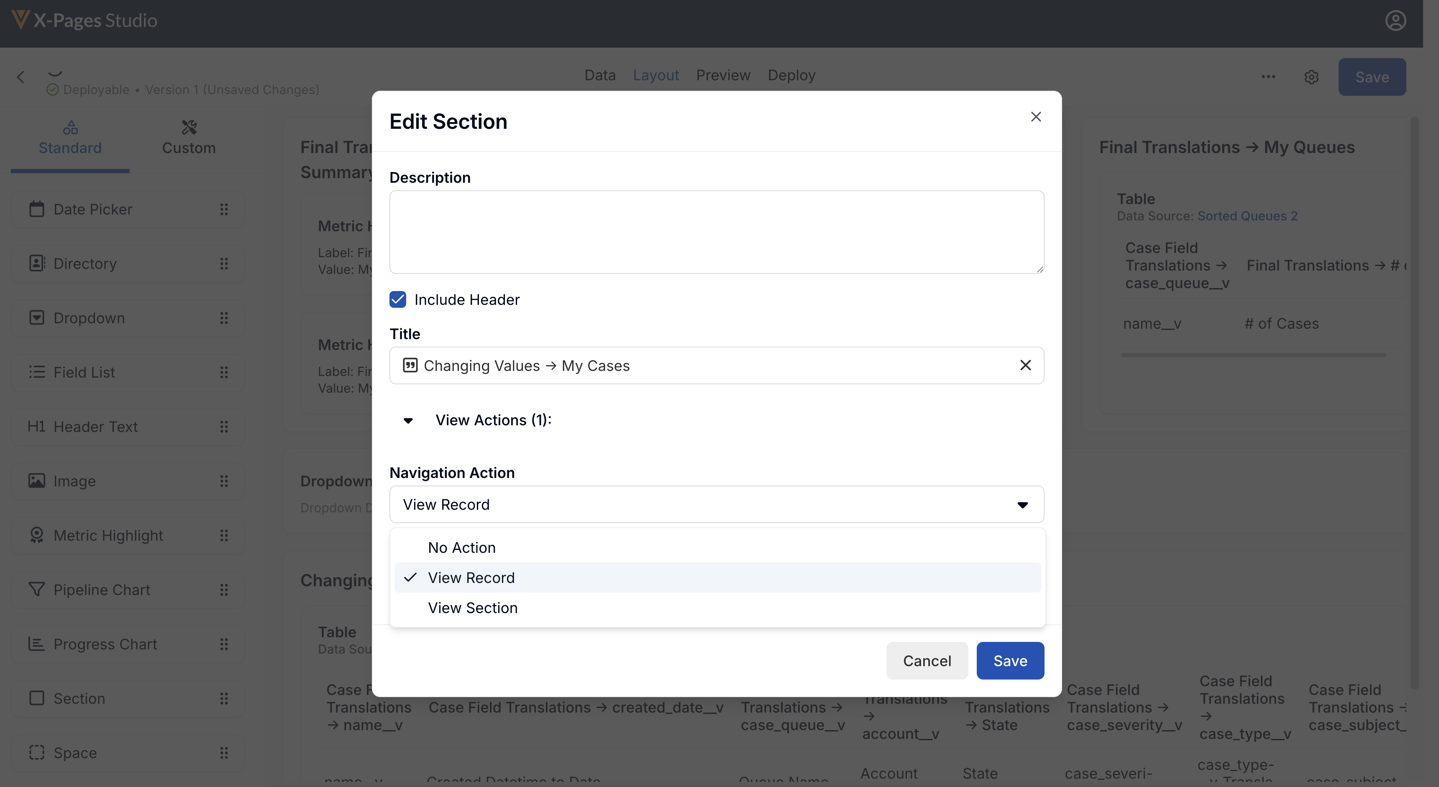The image size is (1439, 787).
Task: Choose the No Action option
Action: click(461, 547)
